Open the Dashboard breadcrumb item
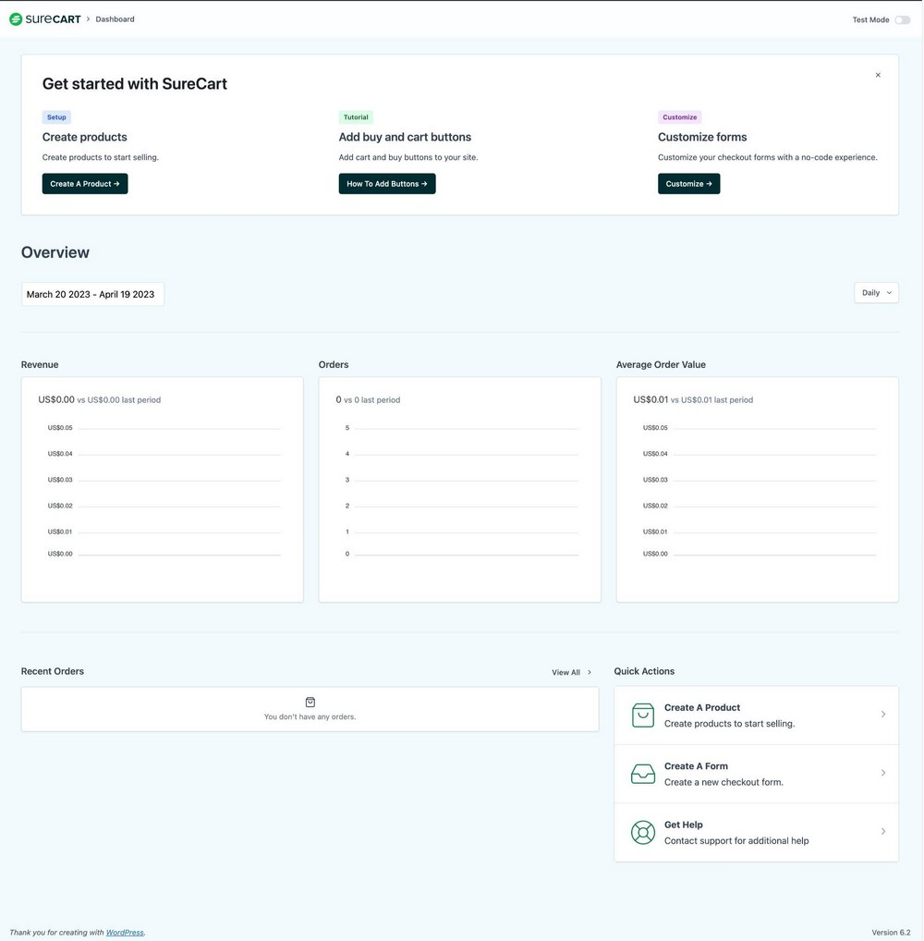The height and width of the screenshot is (941, 924). [x=115, y=18]
